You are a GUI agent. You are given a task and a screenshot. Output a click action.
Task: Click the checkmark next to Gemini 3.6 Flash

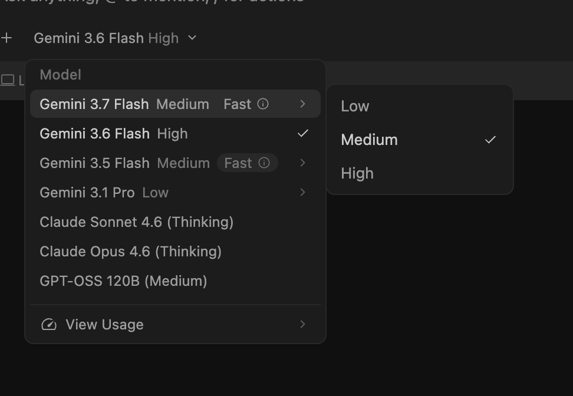click(303, 133)
